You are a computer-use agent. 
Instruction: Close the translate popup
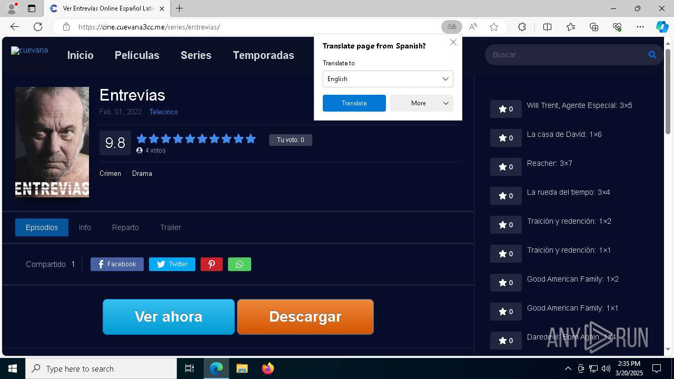pyautogui.click(x=453, y=42)
